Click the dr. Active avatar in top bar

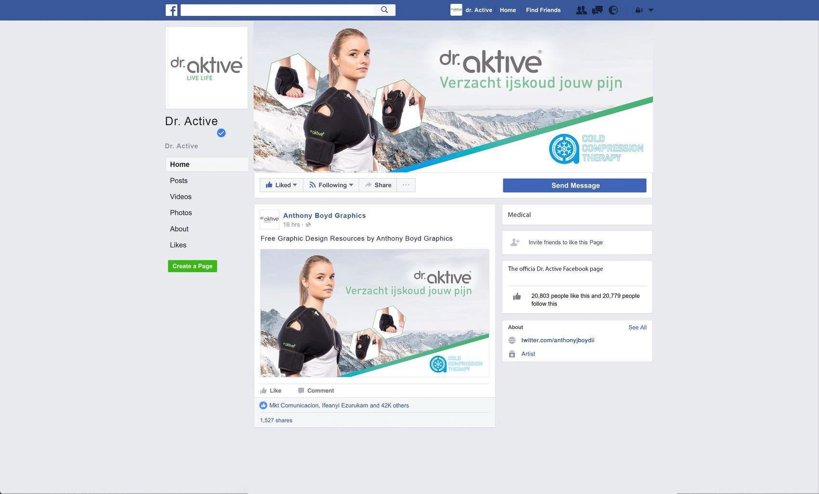456,10
